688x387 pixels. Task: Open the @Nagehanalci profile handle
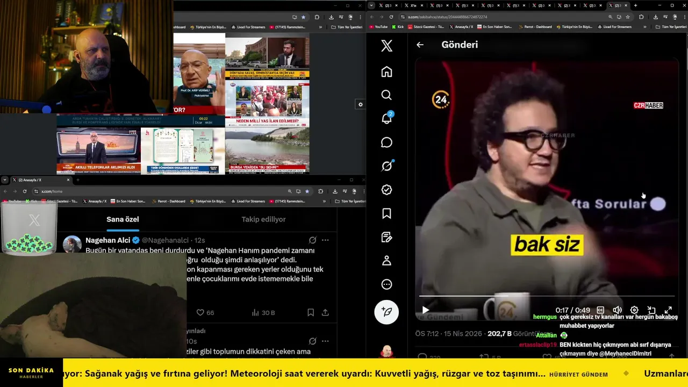pos(165,240)
